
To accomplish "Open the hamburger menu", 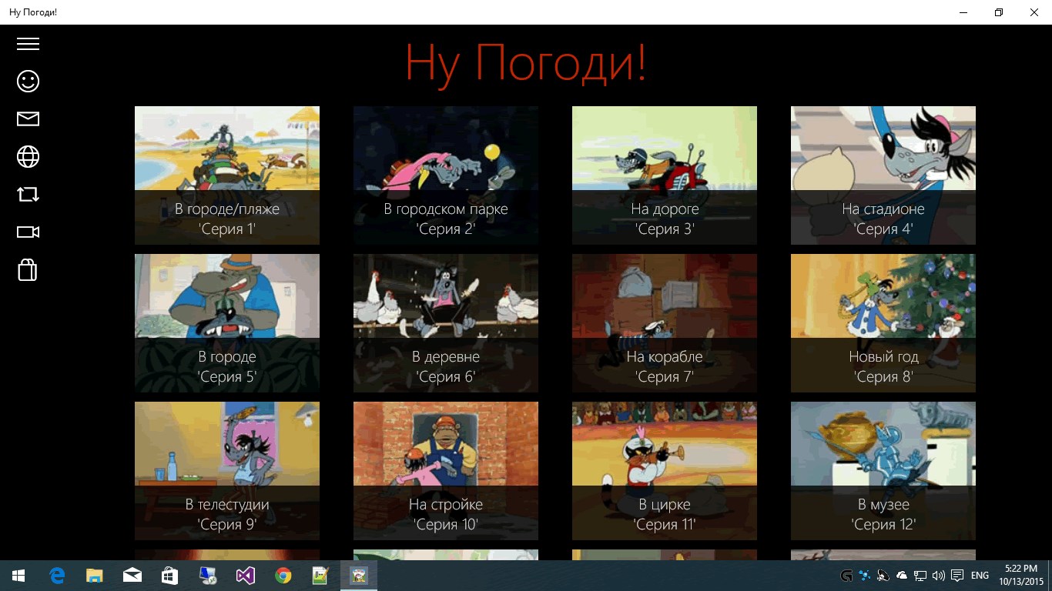I will tap(28, 44).
